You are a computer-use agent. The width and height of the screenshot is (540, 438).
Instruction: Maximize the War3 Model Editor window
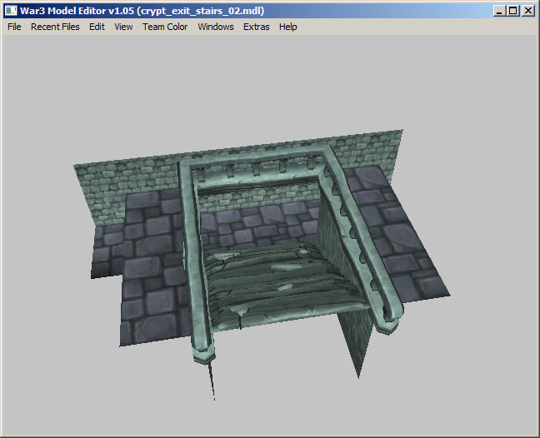point(513,11)
